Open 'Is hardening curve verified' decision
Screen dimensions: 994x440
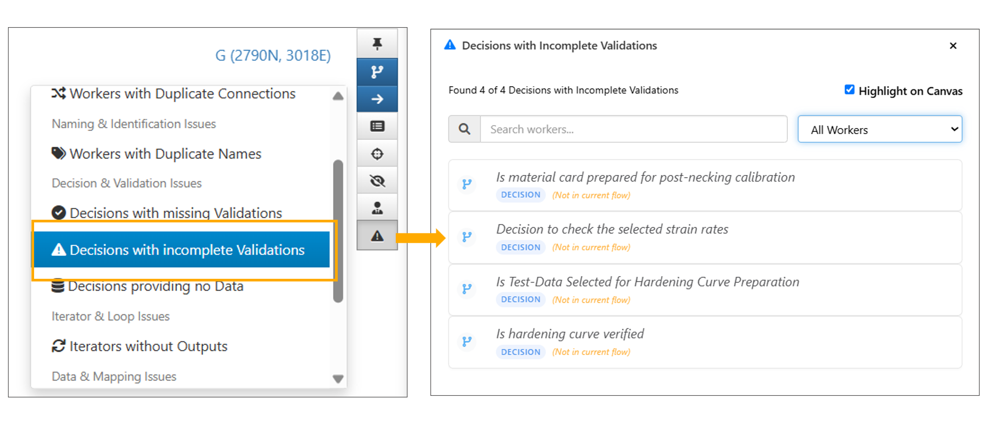click(x=570, y=334)
